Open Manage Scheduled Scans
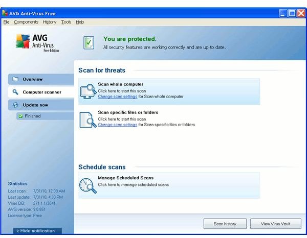The width and height of the screenshot is (307, 238). (169, 185)
